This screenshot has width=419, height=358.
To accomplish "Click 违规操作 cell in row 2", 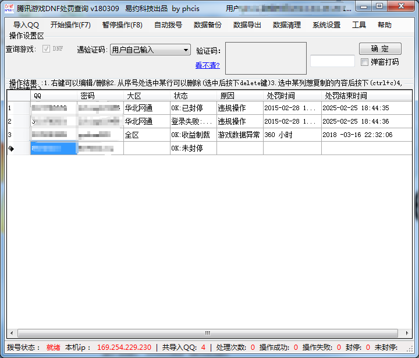I will 240,121.
